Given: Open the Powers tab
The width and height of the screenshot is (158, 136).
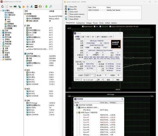Looking at the screenshot, I should pyautogui.click(x=95, y=23).
